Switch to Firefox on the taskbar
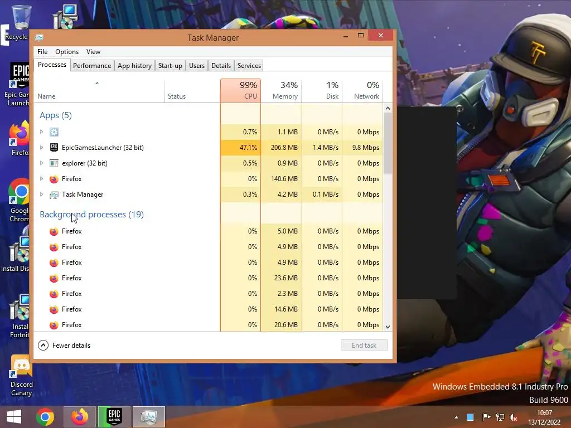 click(80, 417)
